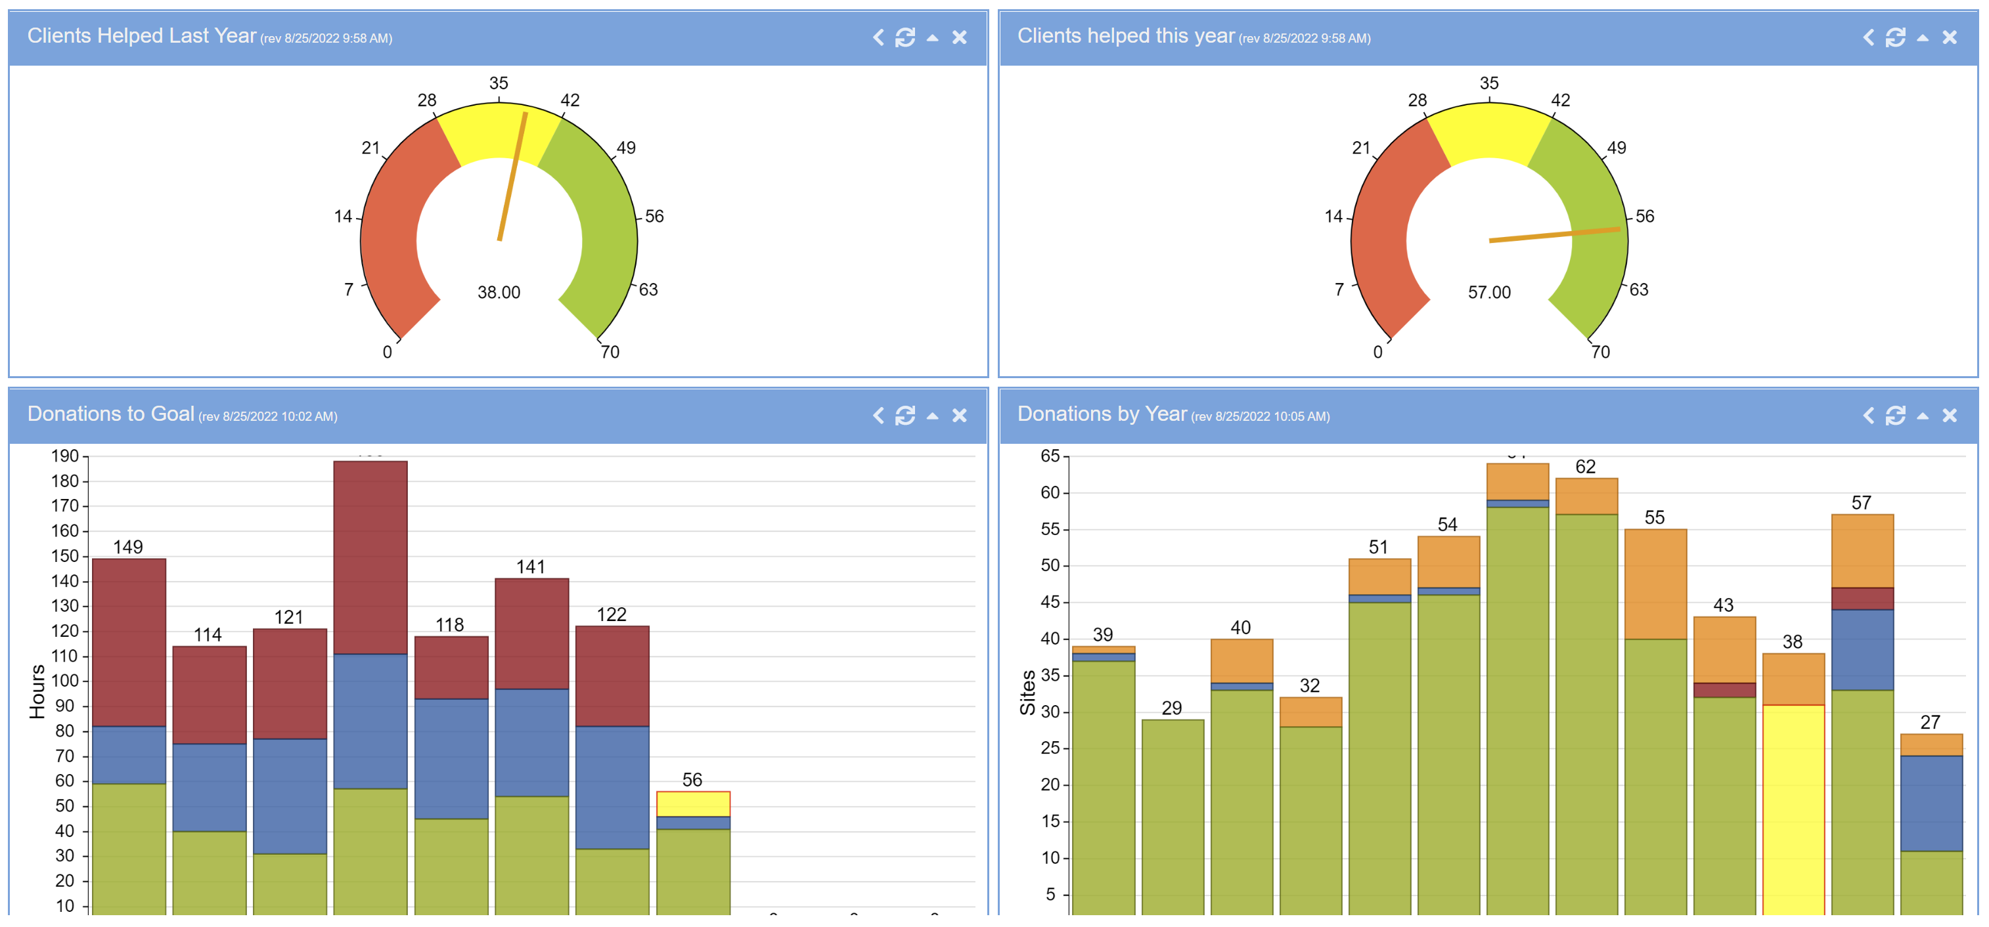Click the Clients Helped Last Year title
Image resolution: width=1989 pixels, height=927 pixels.
(x=141, y=35)
